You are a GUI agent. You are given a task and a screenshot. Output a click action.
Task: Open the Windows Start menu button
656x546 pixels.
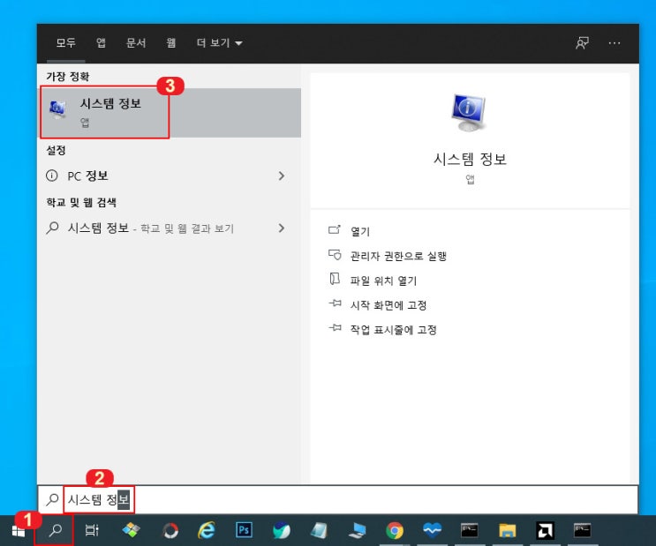point(18,531)
